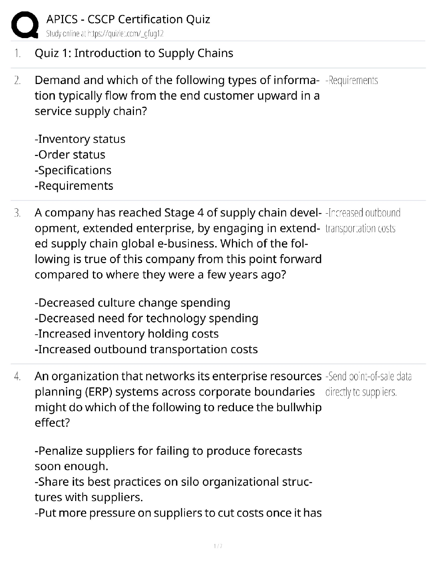The width and height of the screenshot is (436, 564).
Task: Select the "-Penalize suppliers" answer option
Action: coord(168,458)
